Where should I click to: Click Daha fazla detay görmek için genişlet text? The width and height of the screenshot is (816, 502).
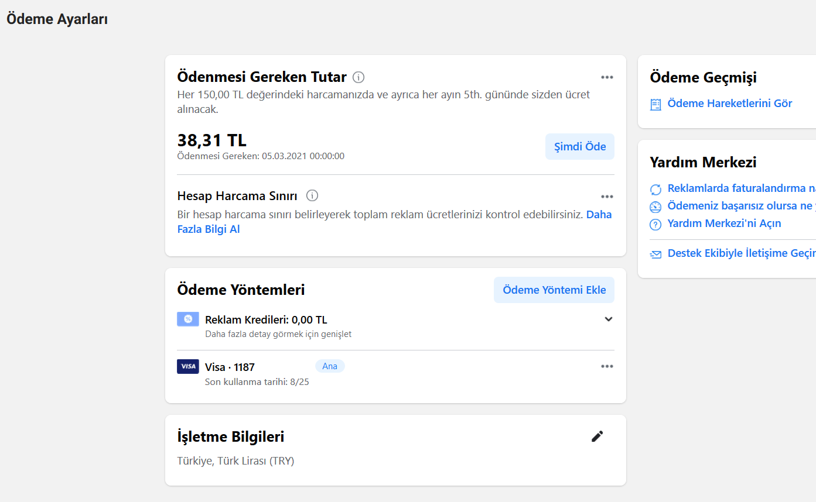pyautogui.click(x=278, y=335)
